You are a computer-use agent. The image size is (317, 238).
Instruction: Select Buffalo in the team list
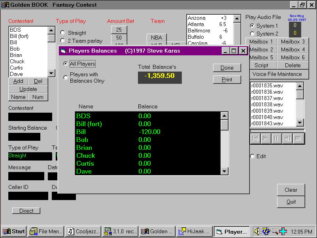click(x=210, y=37)
